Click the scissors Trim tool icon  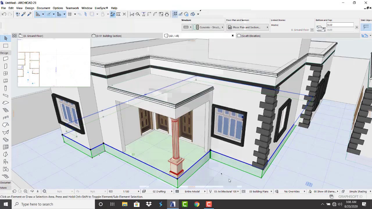(x=132, y=14)
